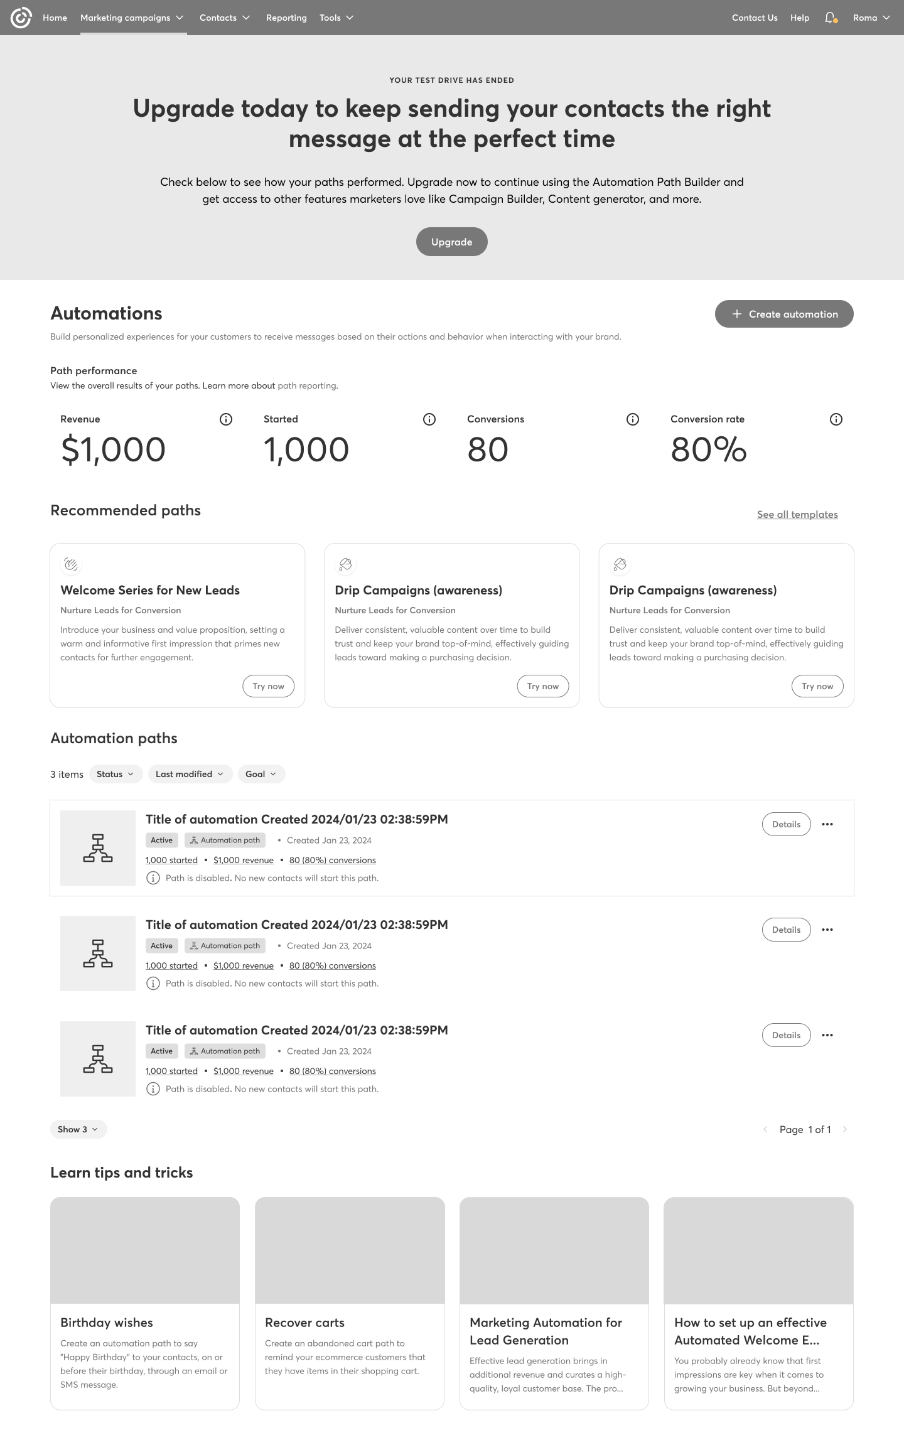Image resolution: width=904 pixels, height=1450 pixels.
Task: Expand the Goal filter dropdown
Action: click(261, 774)
